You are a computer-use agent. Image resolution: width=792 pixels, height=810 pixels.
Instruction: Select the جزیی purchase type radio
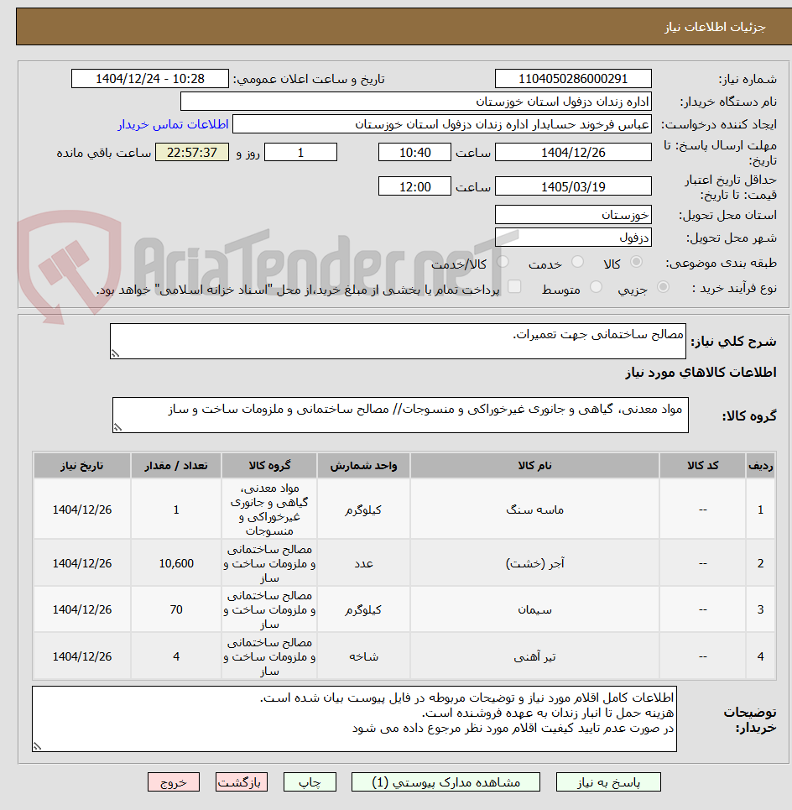point(663,287)
